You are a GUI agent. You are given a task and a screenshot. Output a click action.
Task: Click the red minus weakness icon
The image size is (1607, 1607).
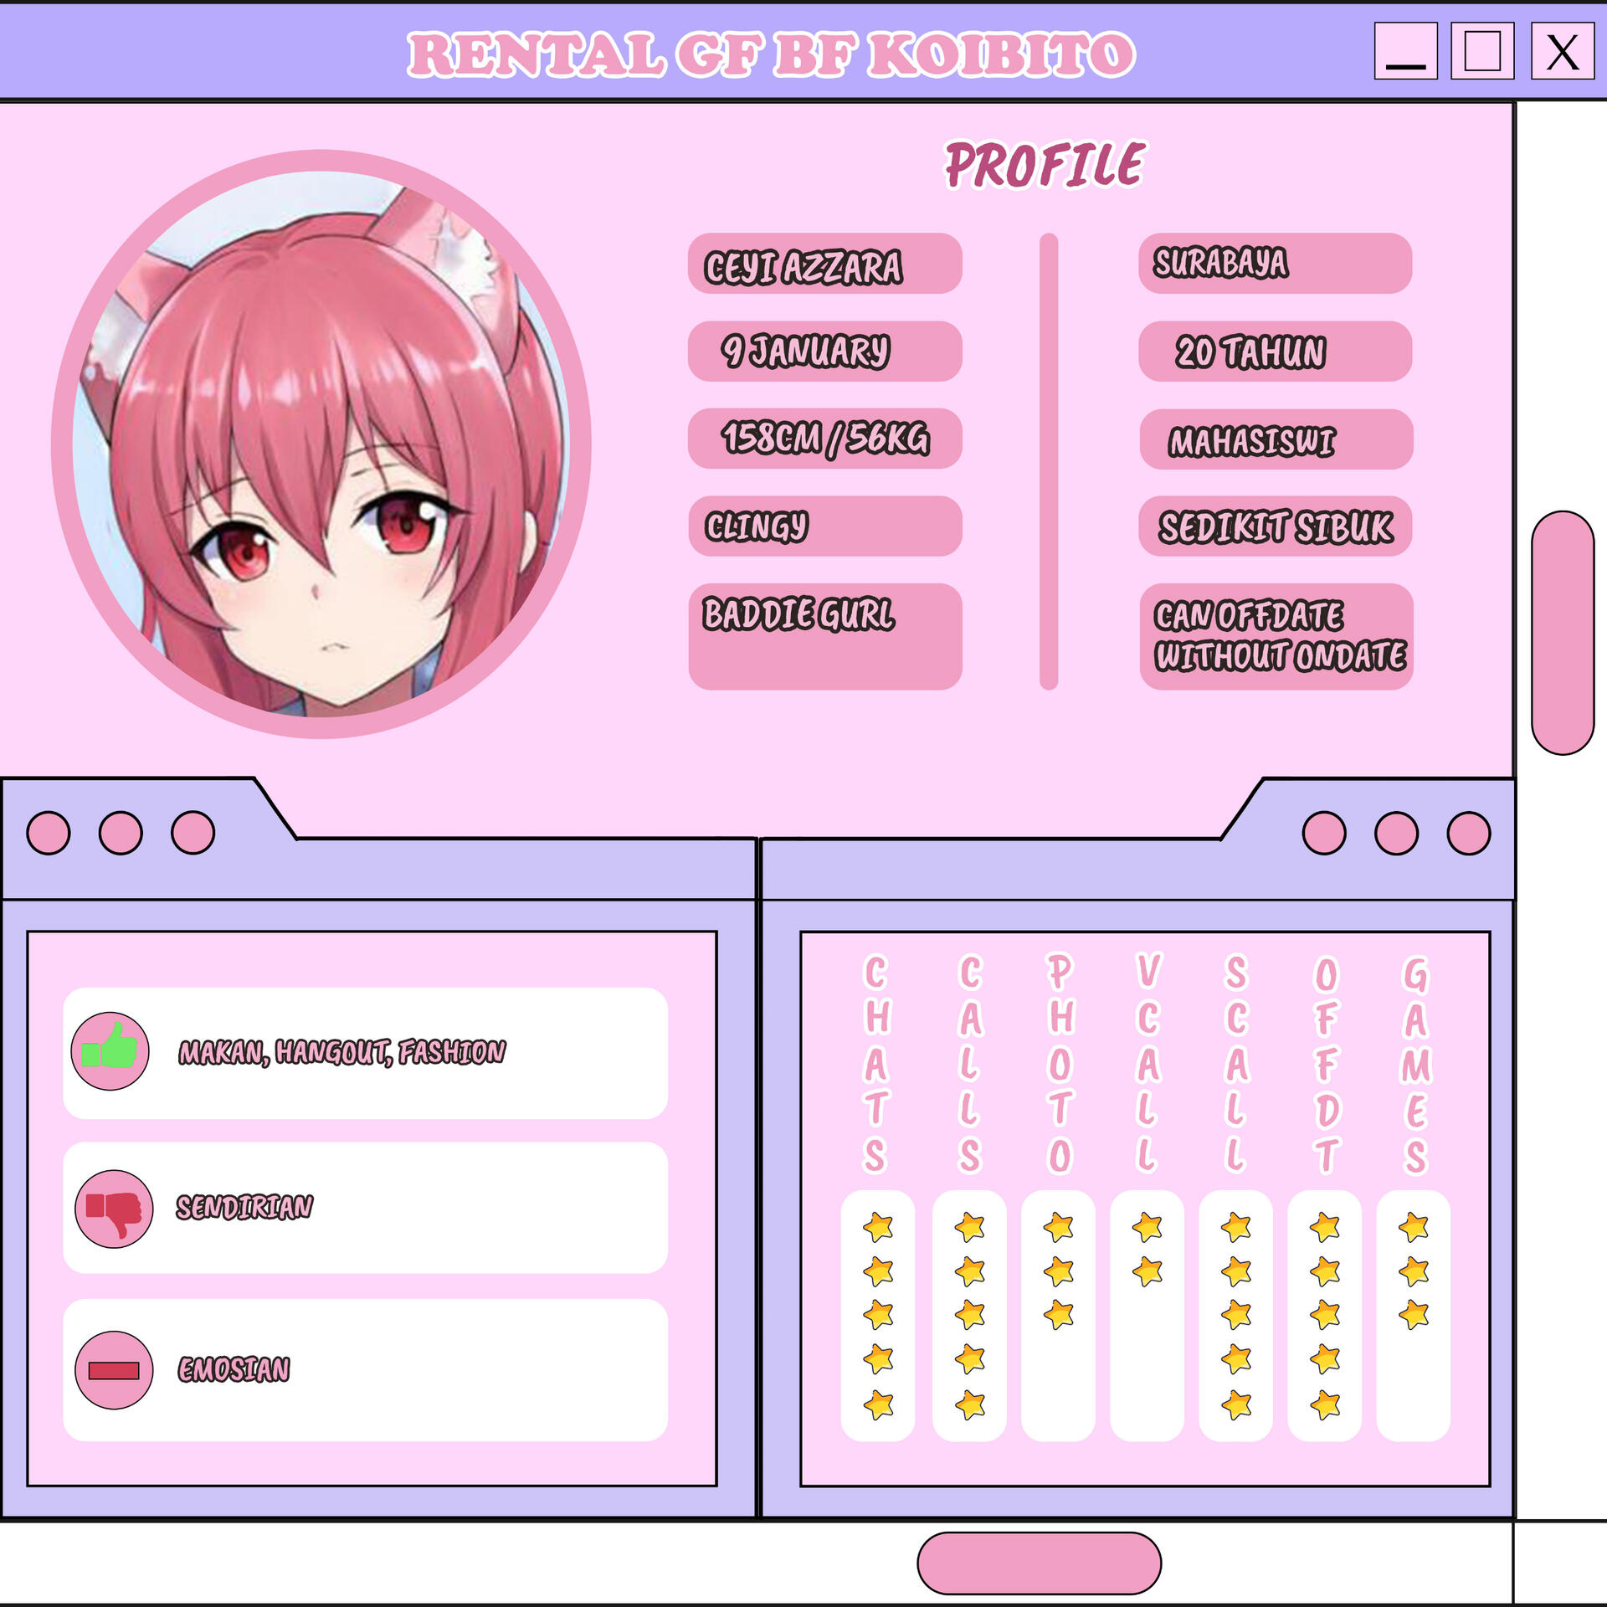point(114,1370)
